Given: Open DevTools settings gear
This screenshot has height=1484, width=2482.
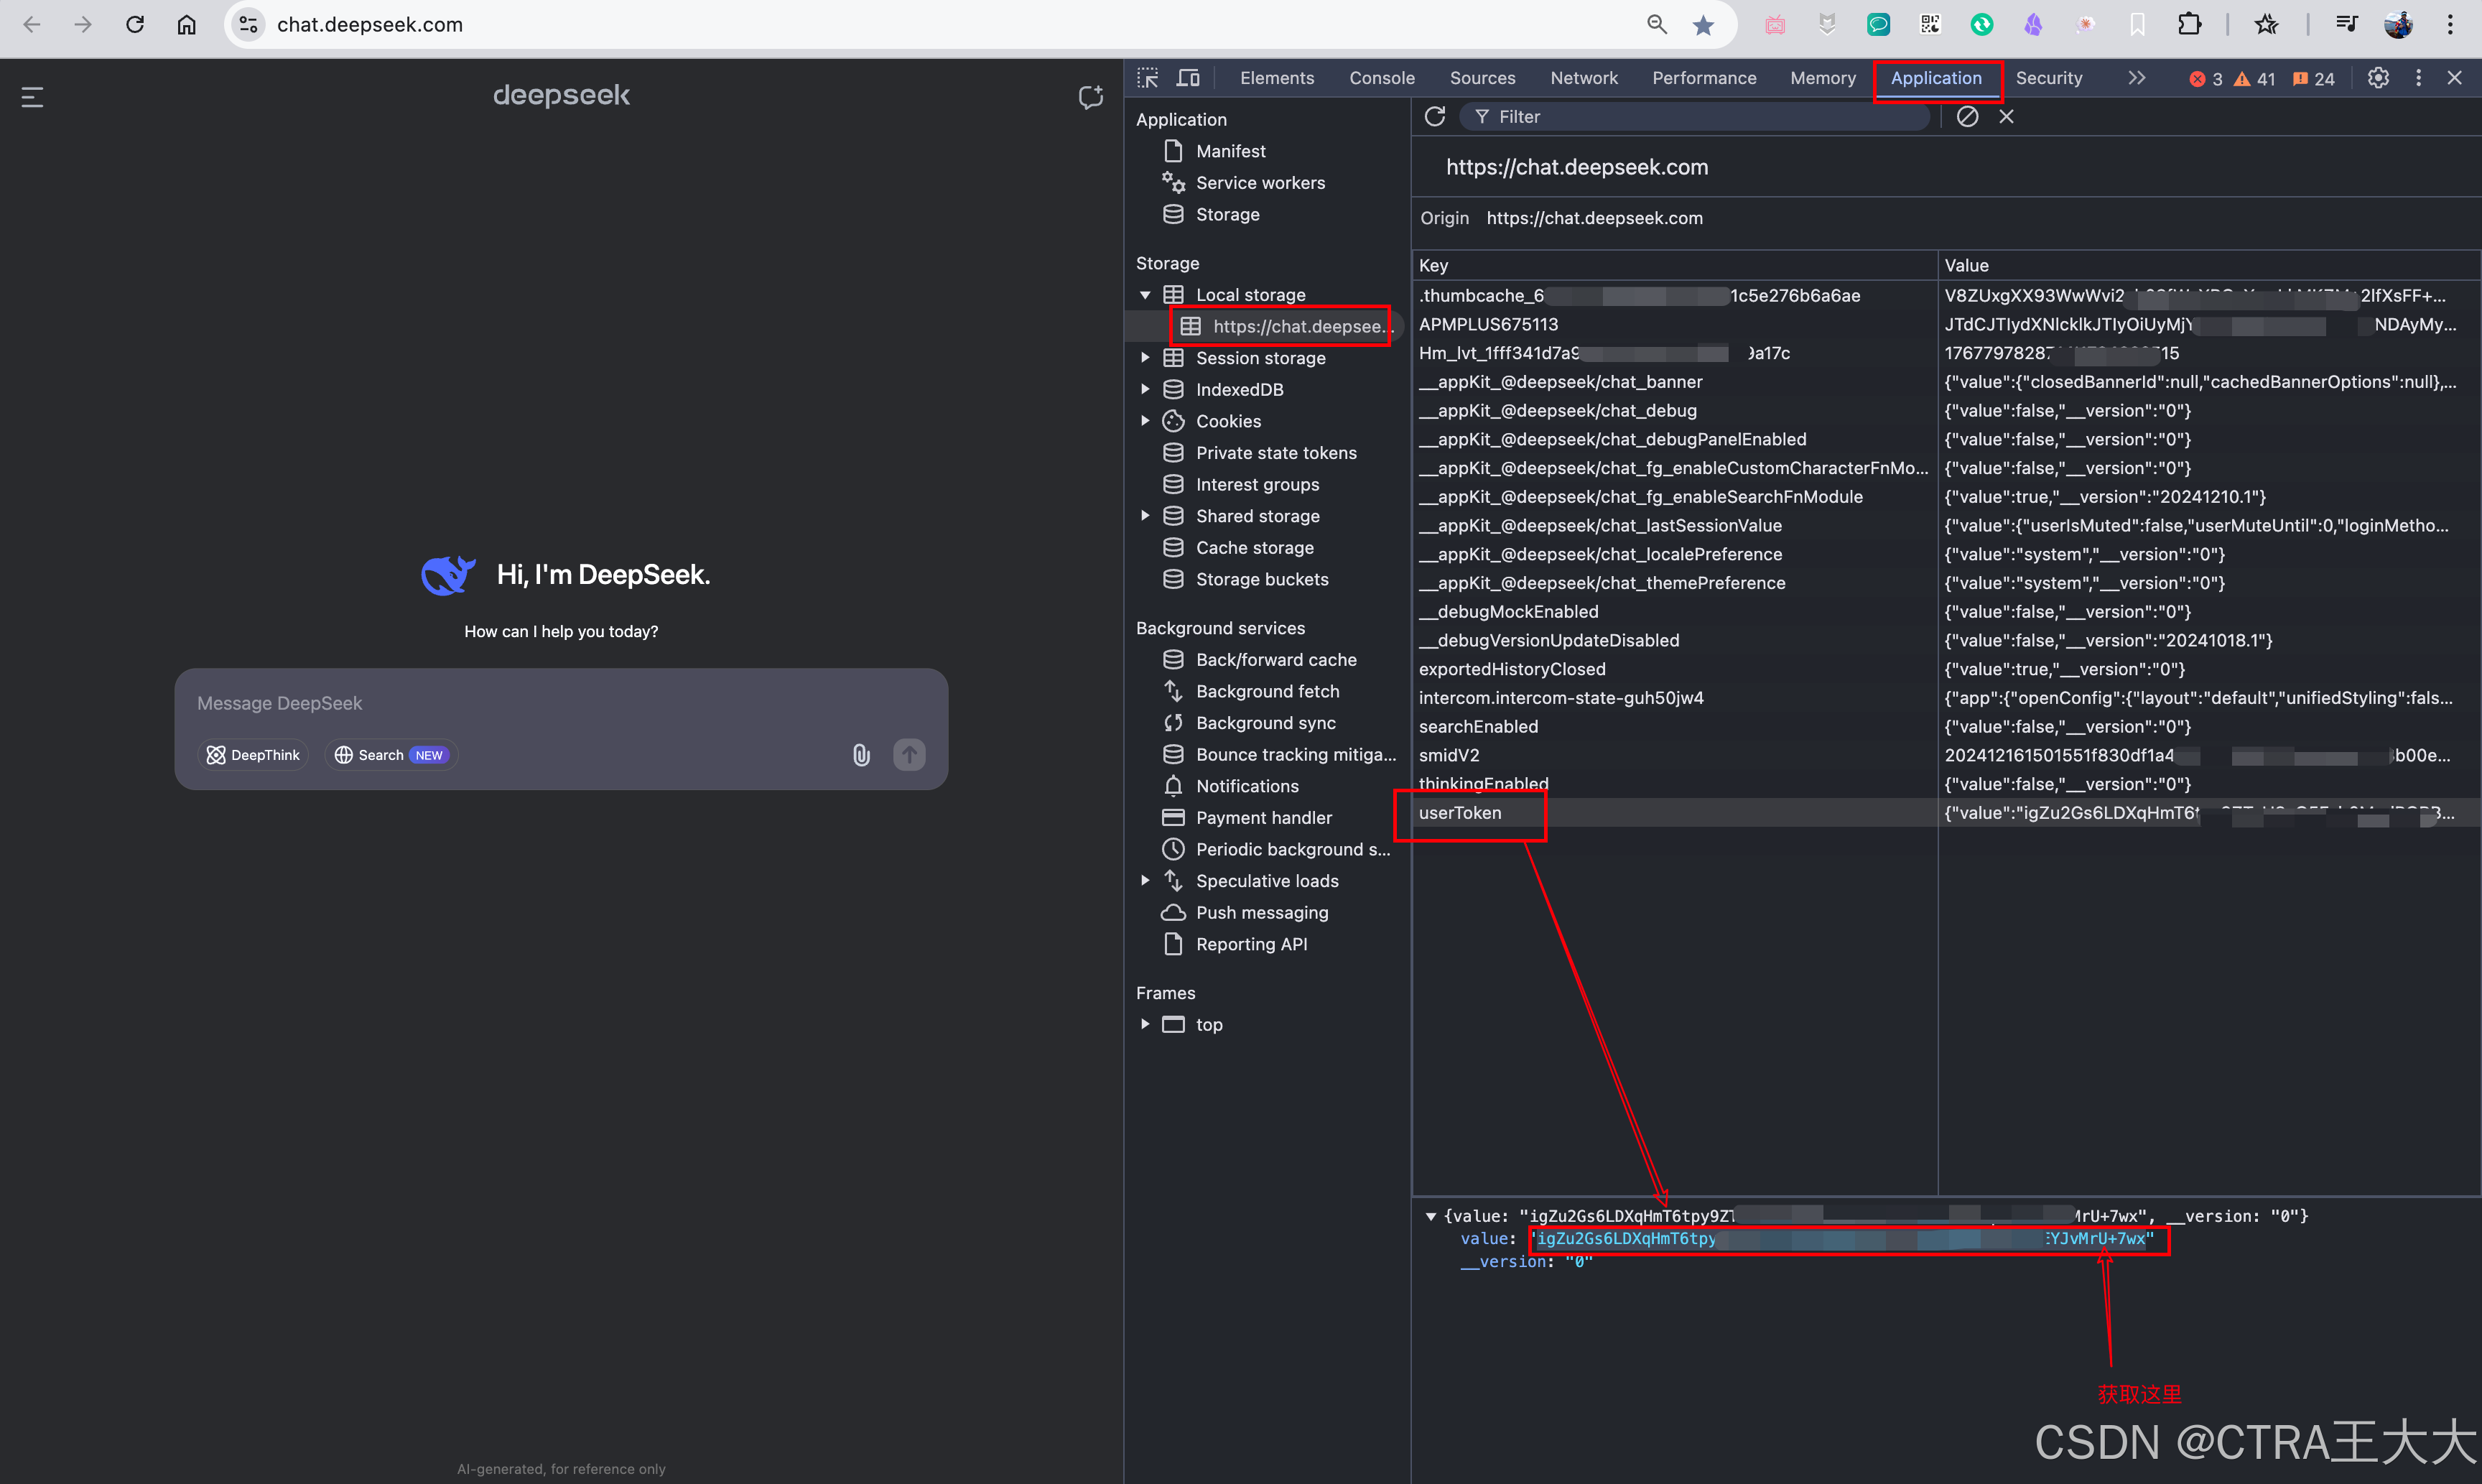Looking at the screenshot, I should point(2378,78).
